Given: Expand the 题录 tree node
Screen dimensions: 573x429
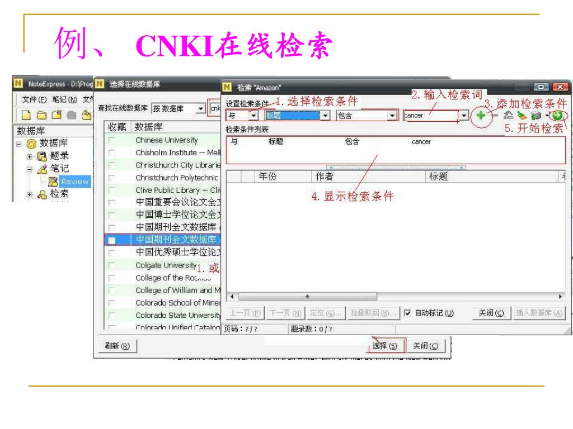Looking at the screenshot, I should (30, 157).
